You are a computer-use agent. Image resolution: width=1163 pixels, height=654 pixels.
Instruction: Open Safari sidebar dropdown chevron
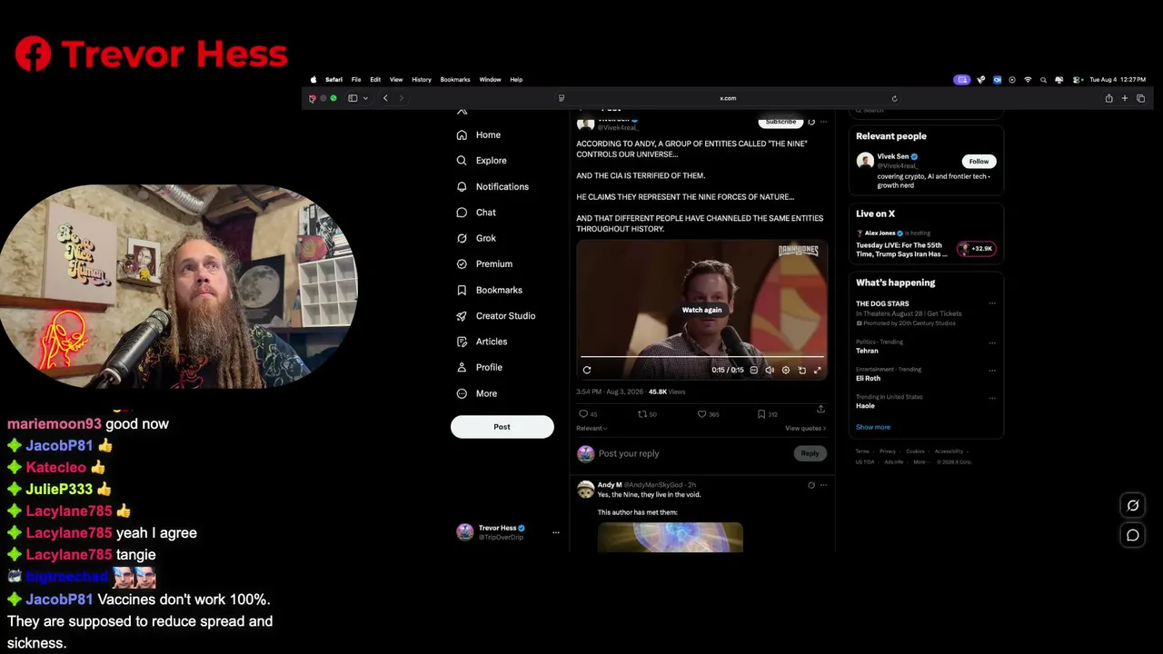[x=365, y=98]
